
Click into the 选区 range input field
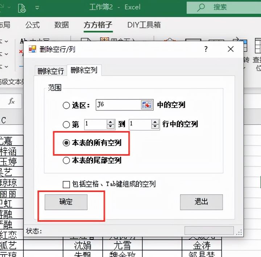tap(118, 105)
